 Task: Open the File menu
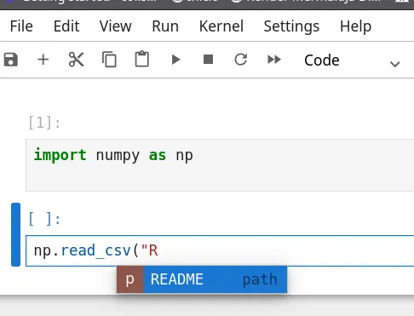pos(21,26)
